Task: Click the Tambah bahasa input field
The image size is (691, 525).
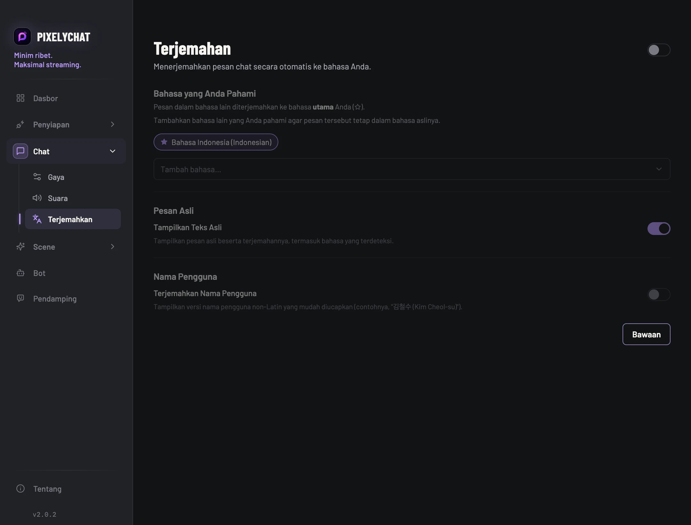Action: [x=412, y=169]
